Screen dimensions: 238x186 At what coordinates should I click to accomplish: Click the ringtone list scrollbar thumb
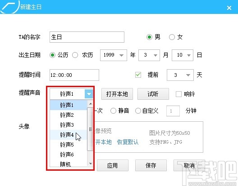[90, 129]
